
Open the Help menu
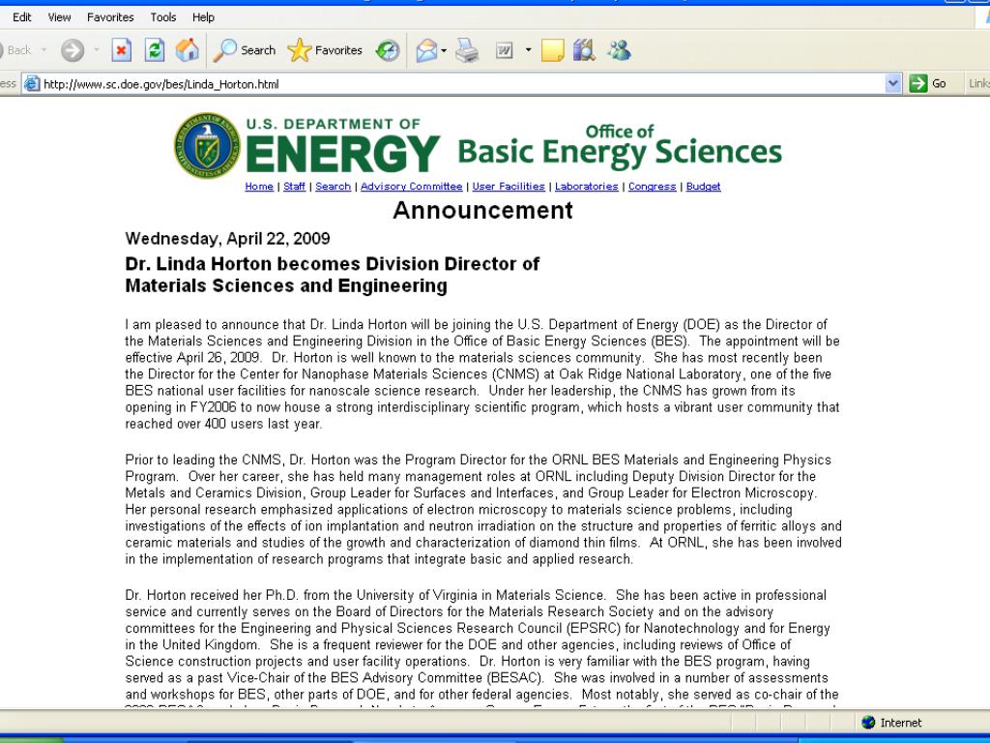203,17
